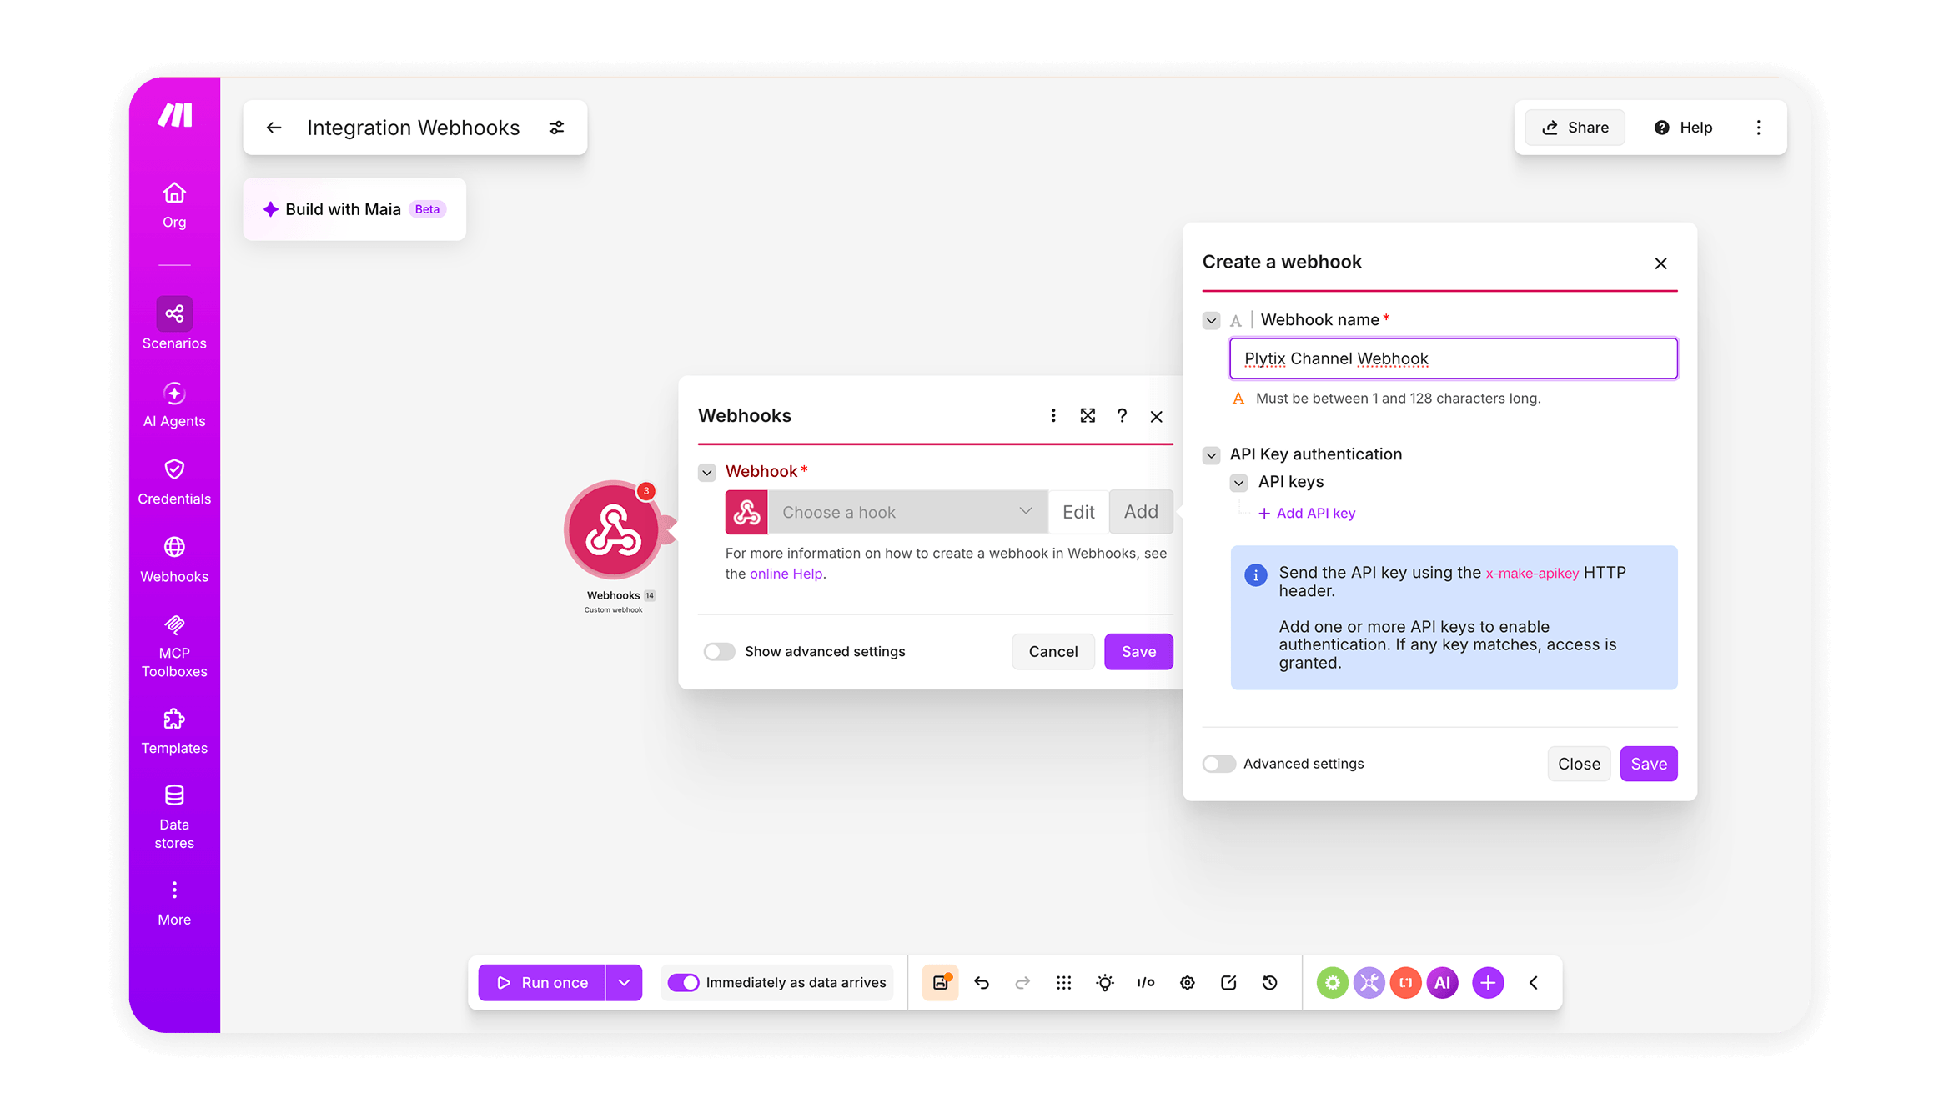
Task: Collapse the Webhook field section
Action: click(x=707, y=472)
